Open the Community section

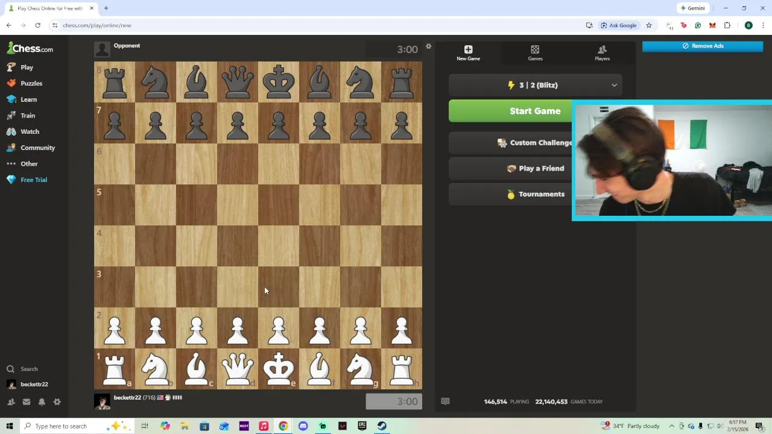click(x=30, y=148)
